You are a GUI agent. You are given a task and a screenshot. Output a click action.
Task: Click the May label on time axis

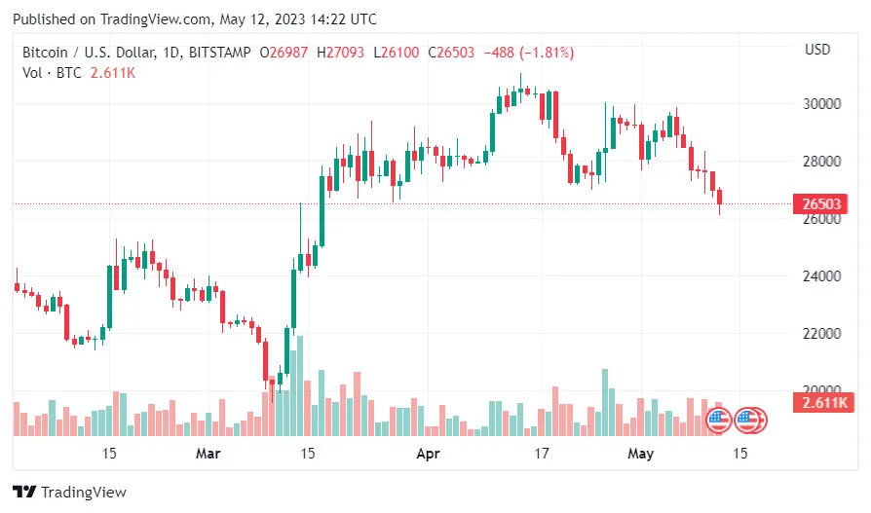coord(640,454)
